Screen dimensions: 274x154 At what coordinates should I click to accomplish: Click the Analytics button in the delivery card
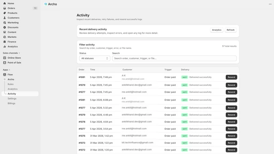(216, 30)
